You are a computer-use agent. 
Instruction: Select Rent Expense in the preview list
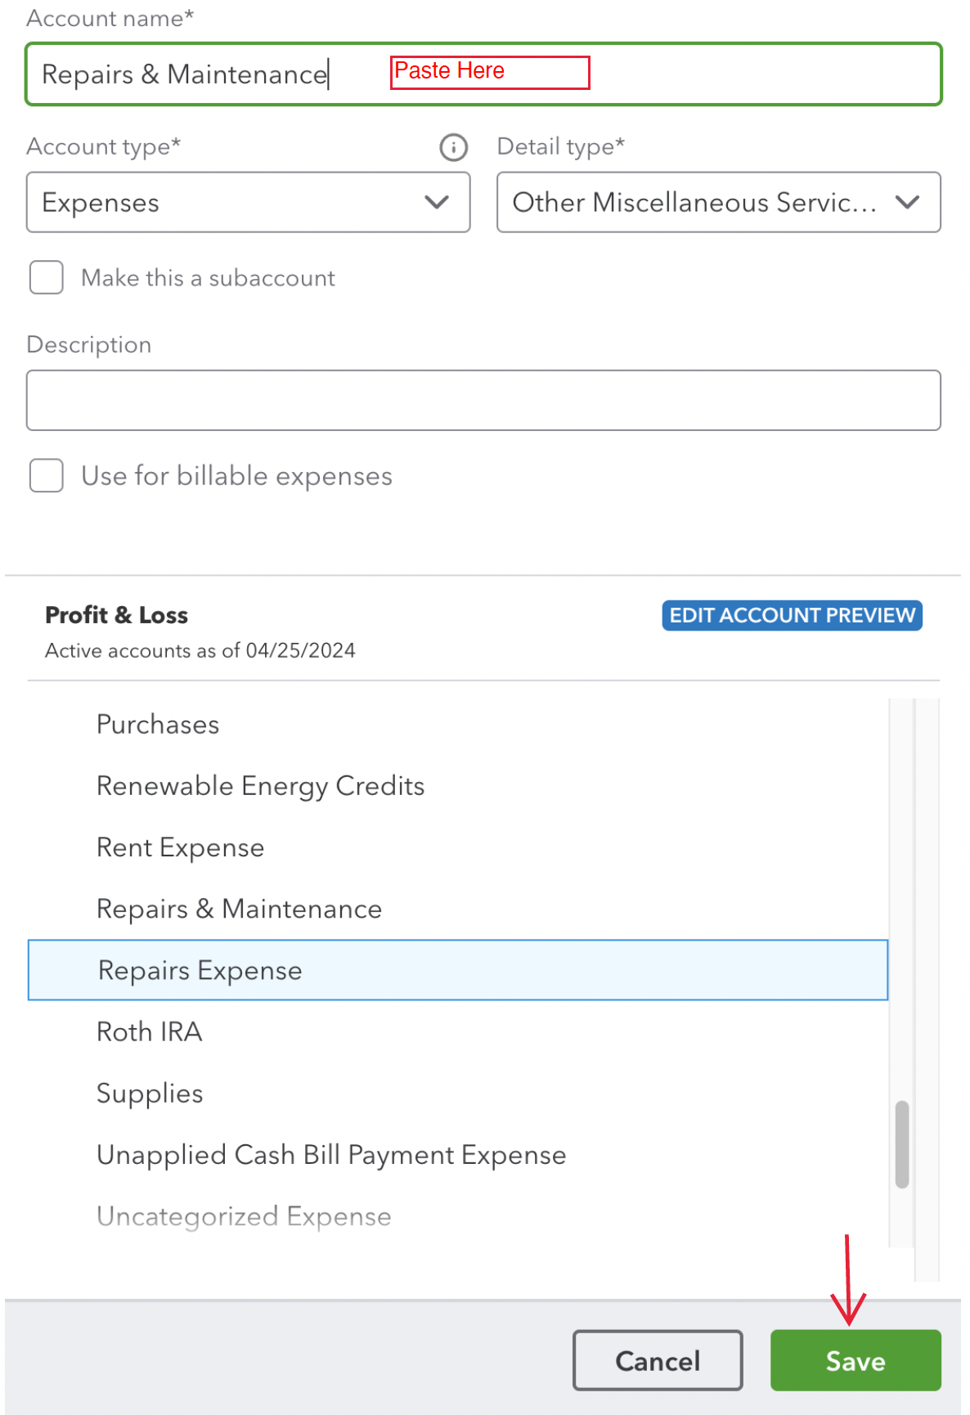point(180,847)
